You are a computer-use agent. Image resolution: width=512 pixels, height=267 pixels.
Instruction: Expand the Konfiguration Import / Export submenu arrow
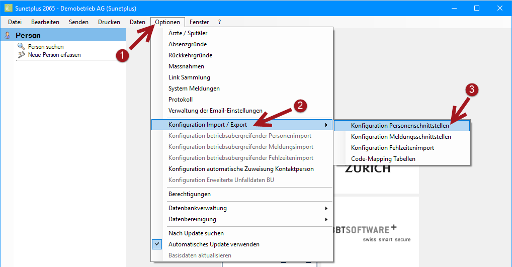(x=326, y=125)
